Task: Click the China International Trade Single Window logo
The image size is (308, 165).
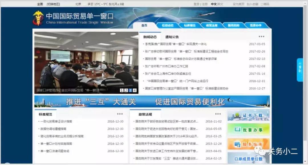Action: pyautogui.click(x=73, y=18)
